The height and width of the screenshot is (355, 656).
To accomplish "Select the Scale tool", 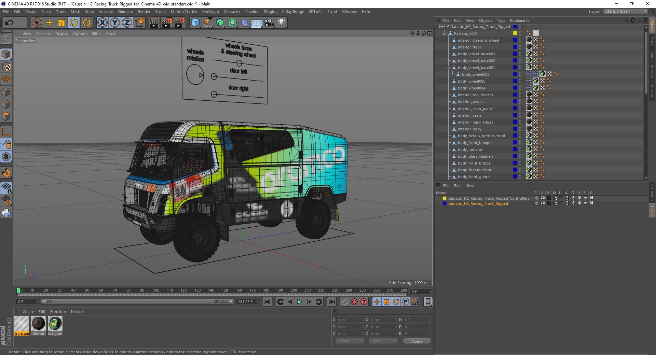I will [x=61, y=23].
